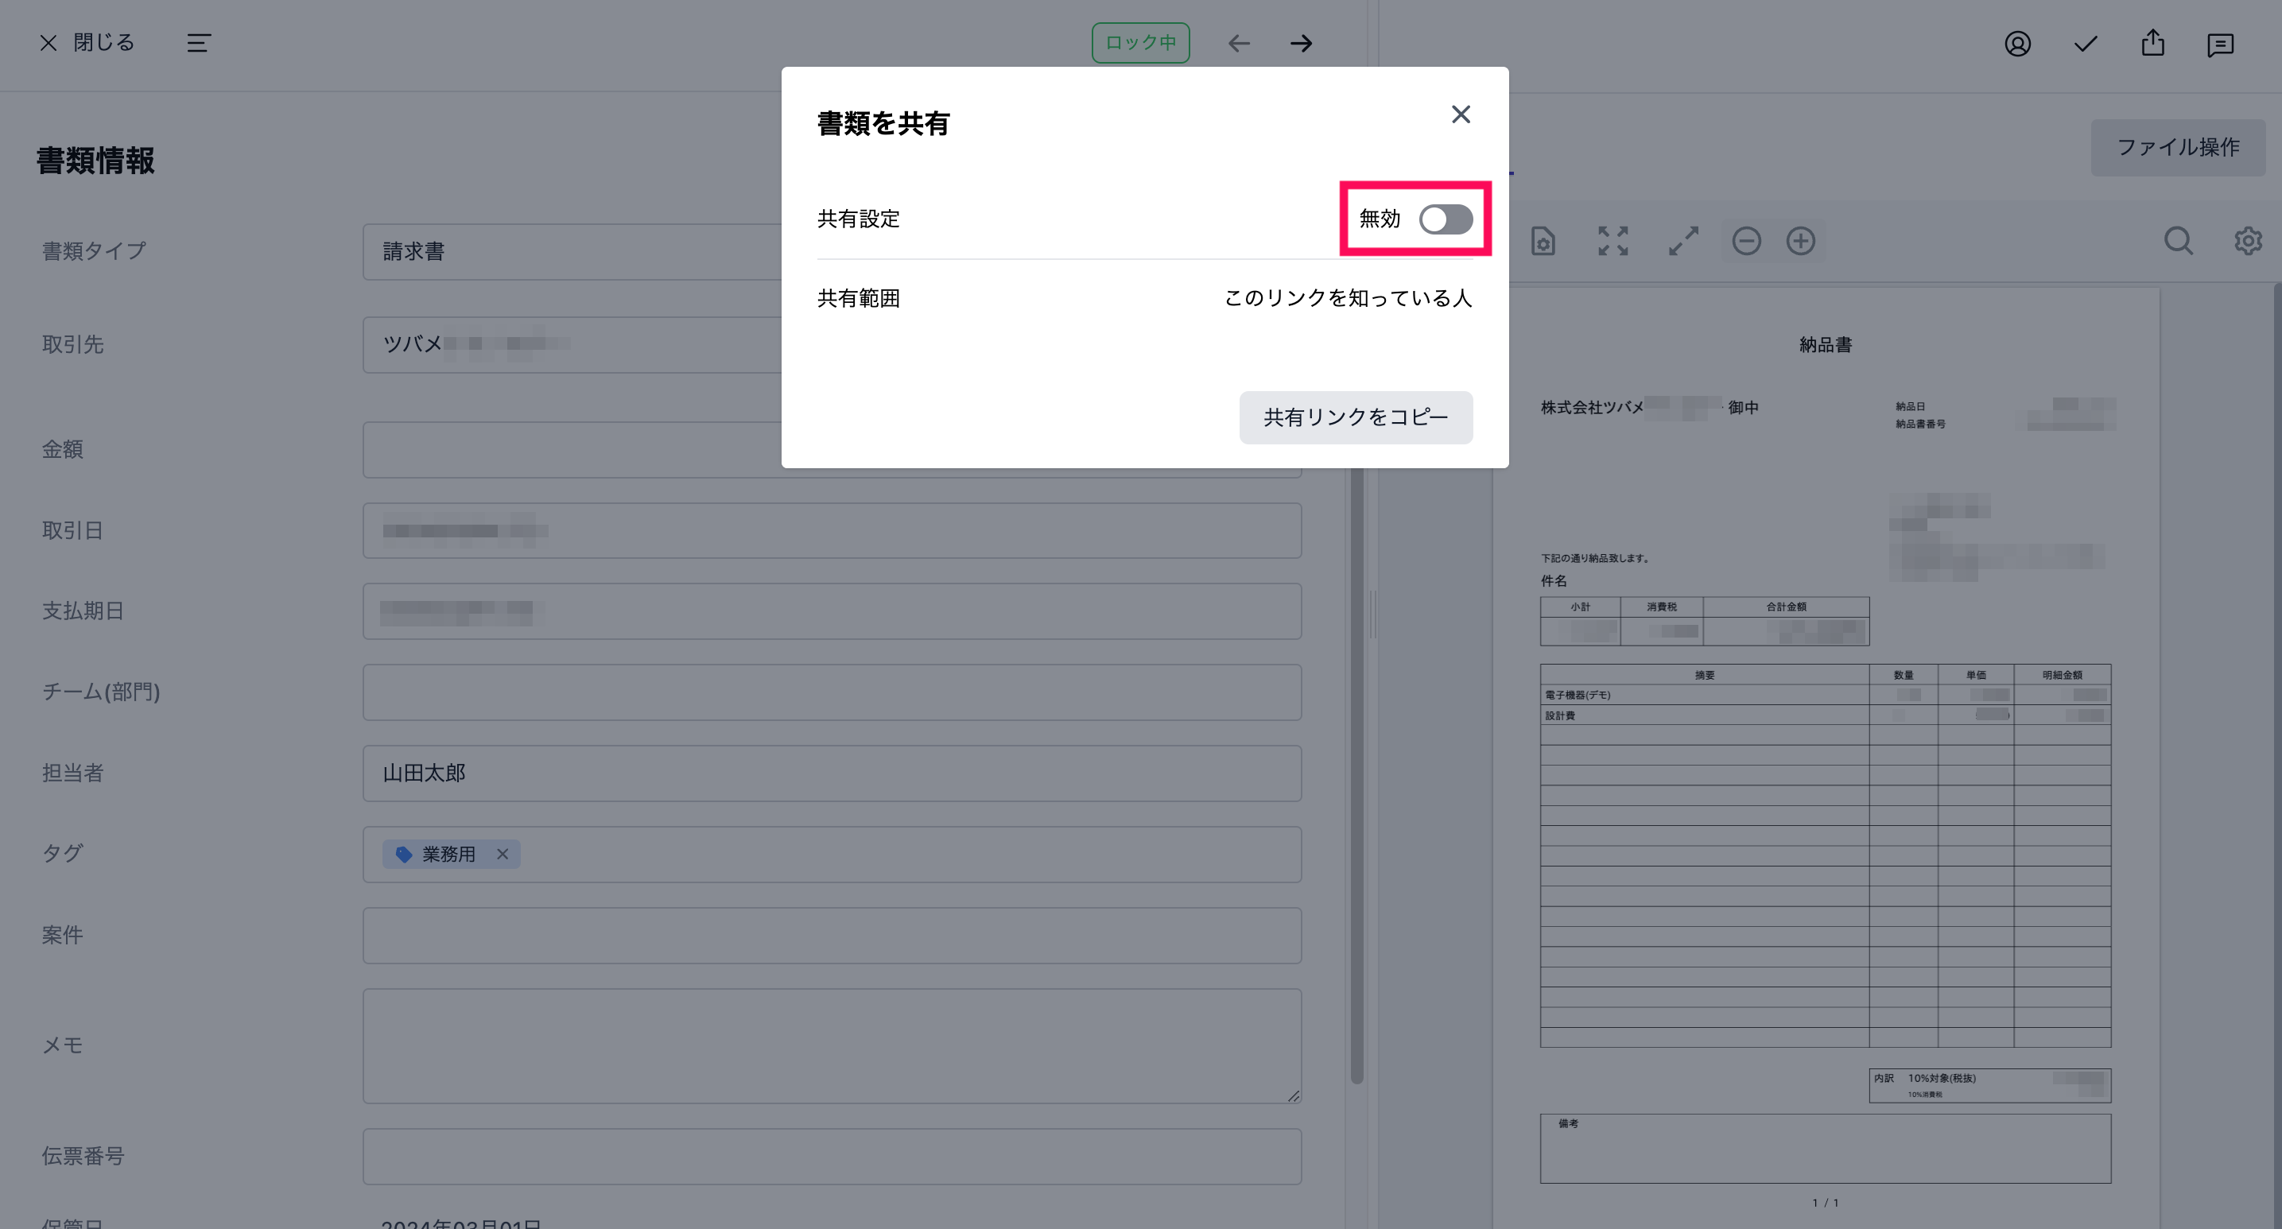The image size is (2282, 1229).
Task: Click the 担当者 field showing 山田太郎
Action: click(832, 773)
